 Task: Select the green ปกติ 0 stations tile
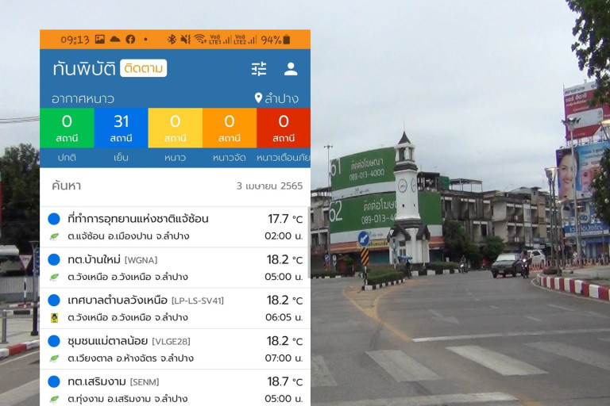pyautogui.click(x=67, y=128)
